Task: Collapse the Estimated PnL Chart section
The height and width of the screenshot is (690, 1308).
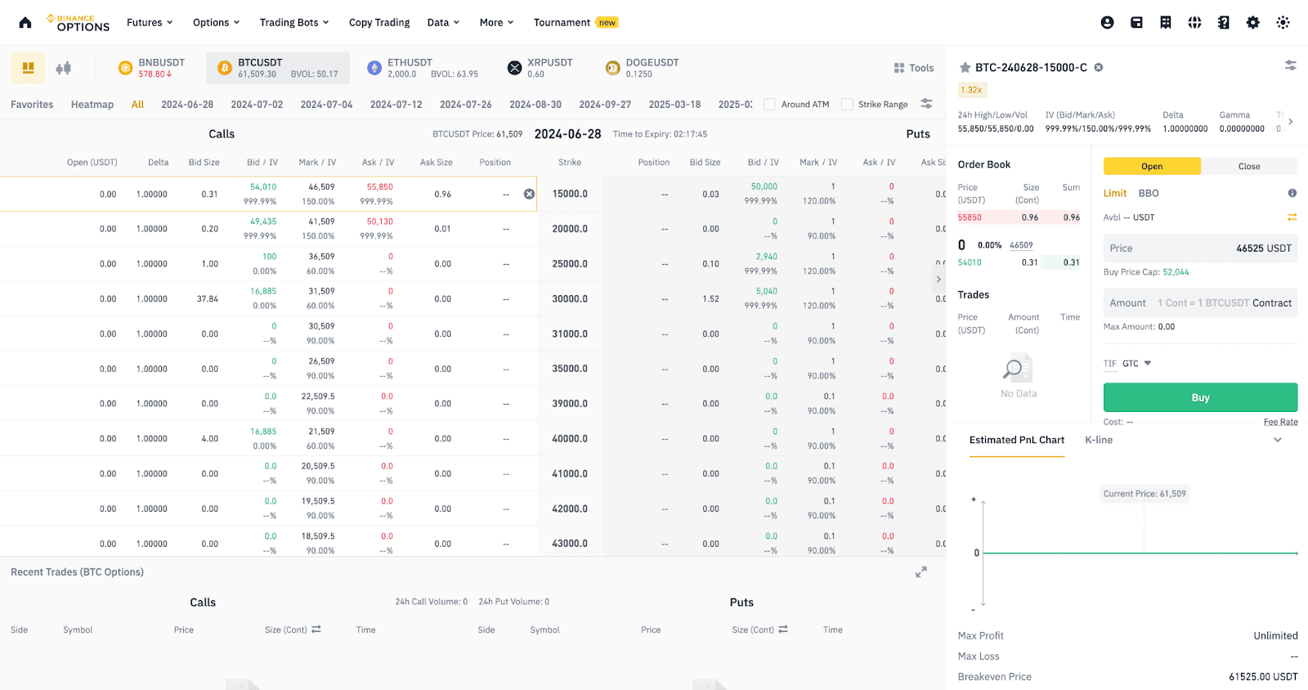Action: click(x=1278, y=440)
